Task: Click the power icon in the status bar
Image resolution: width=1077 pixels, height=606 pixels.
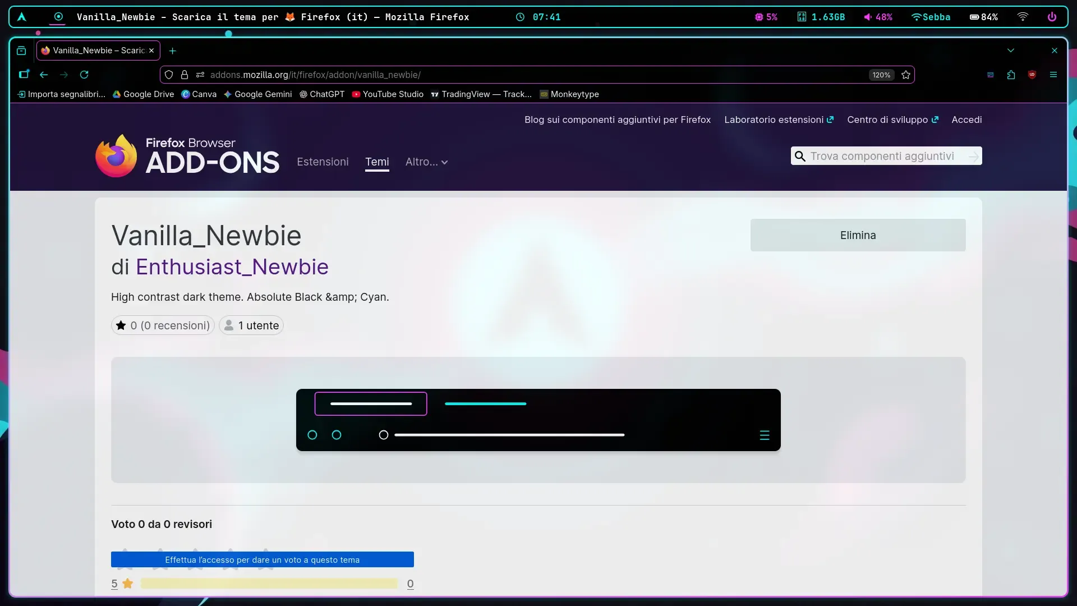Action: point(1052,17)
